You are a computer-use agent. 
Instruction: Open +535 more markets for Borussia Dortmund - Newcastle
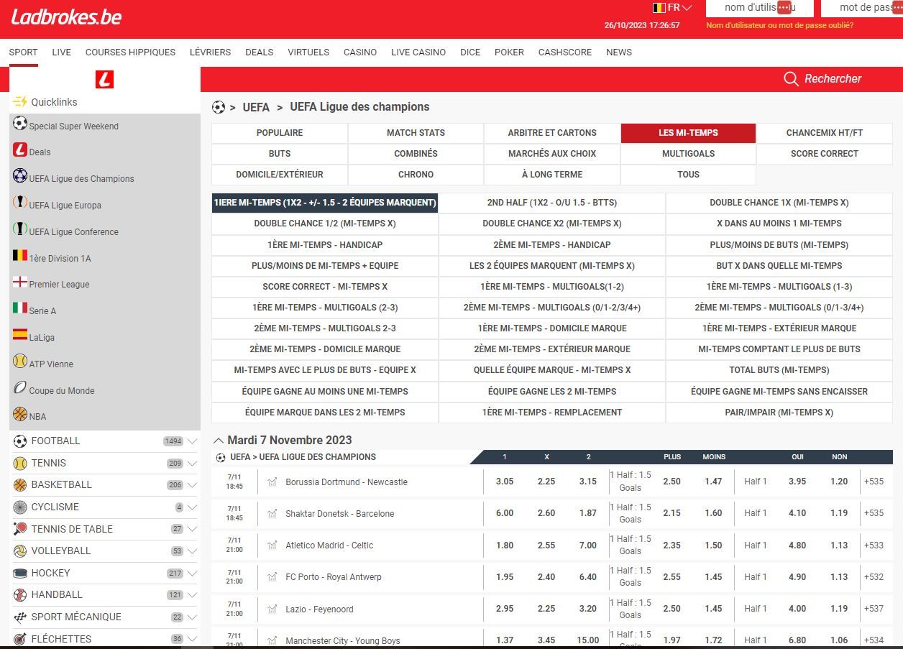coord(874,482)
